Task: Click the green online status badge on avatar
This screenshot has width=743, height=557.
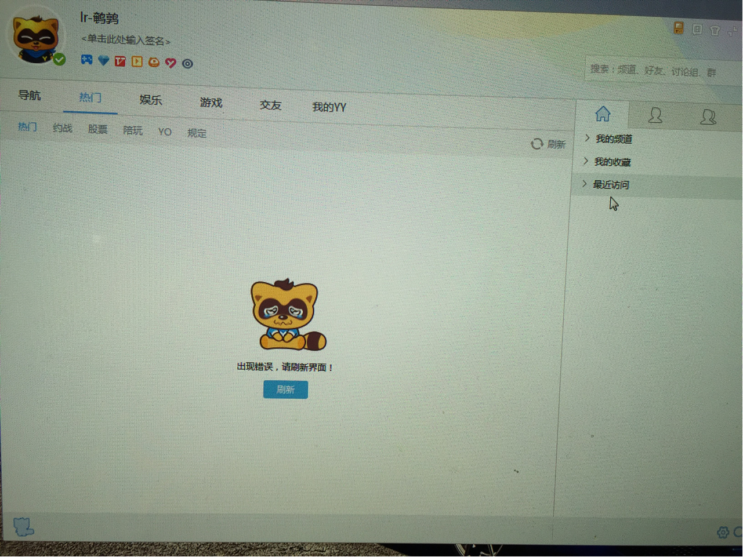Action: coord(59,59)
